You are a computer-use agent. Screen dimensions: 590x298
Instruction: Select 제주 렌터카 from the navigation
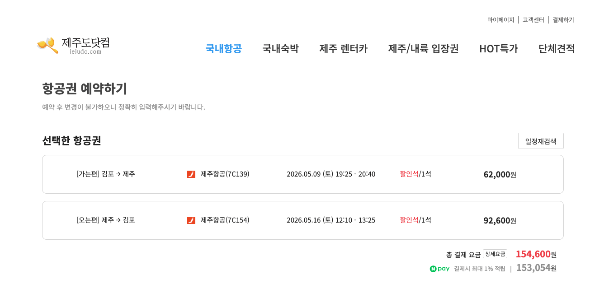tap(344, 49)
